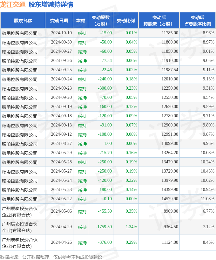Click the date cell 2024-09-27

61,51
